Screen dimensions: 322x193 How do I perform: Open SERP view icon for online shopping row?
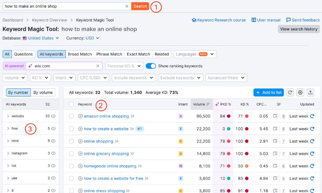point(275,141)
